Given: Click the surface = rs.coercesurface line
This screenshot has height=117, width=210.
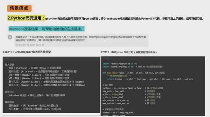Looking at the screenshot, I should click(x=122, y=88).
